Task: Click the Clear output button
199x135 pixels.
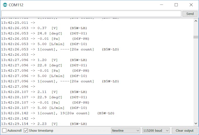Action: coord(185,130)
